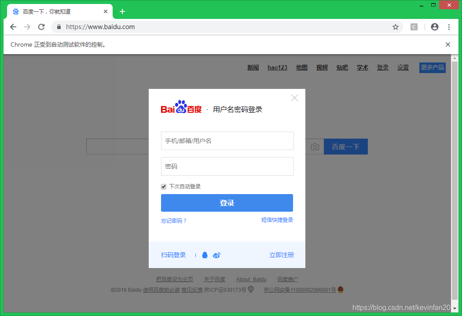The width and height of the screenshot is (462, 316).
Task: Click the address bar URL
Action: (x=100, y=27)
